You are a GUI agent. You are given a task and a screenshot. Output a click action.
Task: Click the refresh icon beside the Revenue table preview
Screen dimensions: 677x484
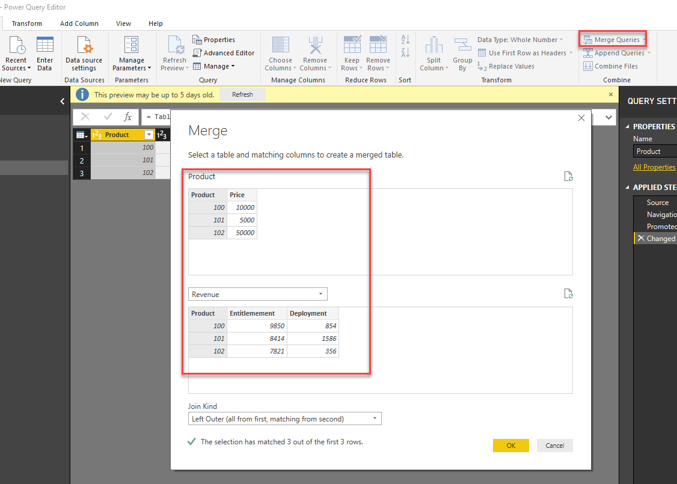(569, 293)
